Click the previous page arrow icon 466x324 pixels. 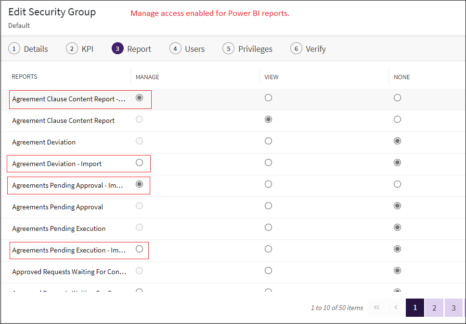pyautogui.click(x=396, y=308)
